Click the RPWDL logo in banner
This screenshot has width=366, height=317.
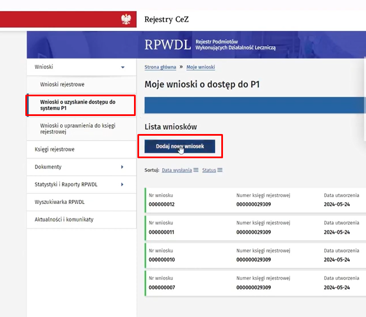167,45
